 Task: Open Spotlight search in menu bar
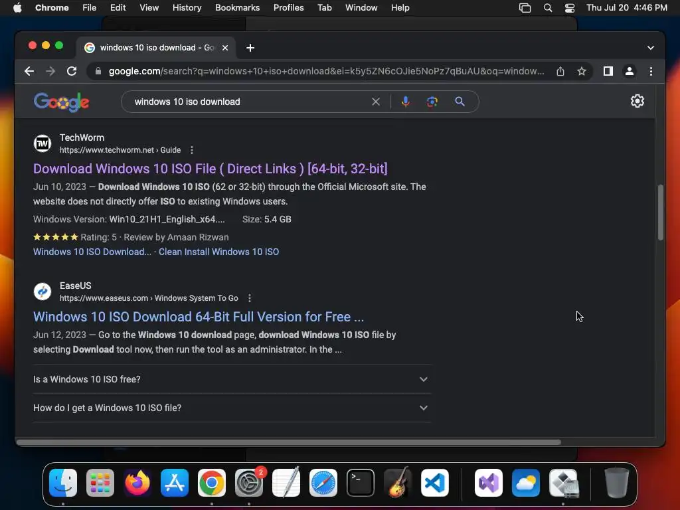[x=548, y=8]
